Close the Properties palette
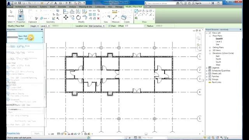This screenshot has height=140, width=249. pos(42,30)
